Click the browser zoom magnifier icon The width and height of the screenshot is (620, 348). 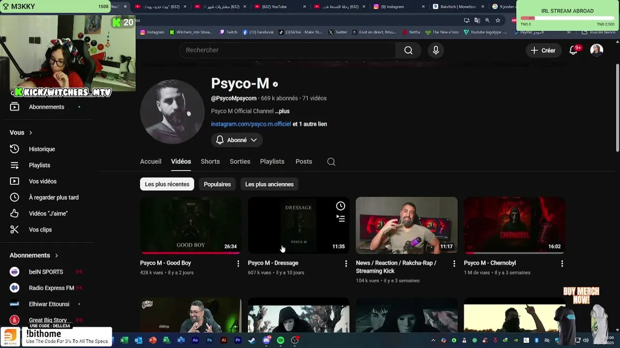click(487, 20)
